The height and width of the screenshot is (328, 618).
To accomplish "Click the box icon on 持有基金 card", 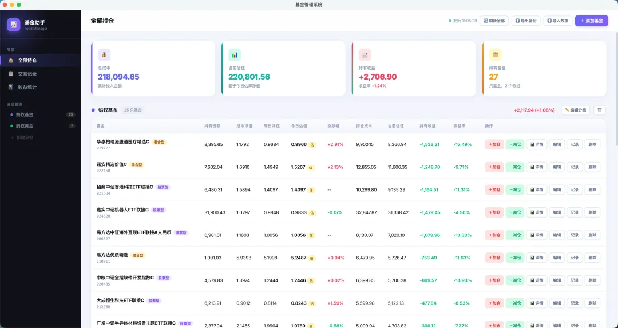I will point(495,55).
